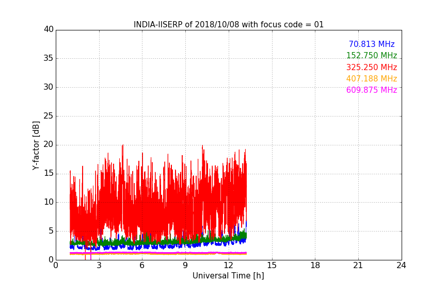Click the x-axis tick label 3
446x297 pixels.
pos(99,266)
